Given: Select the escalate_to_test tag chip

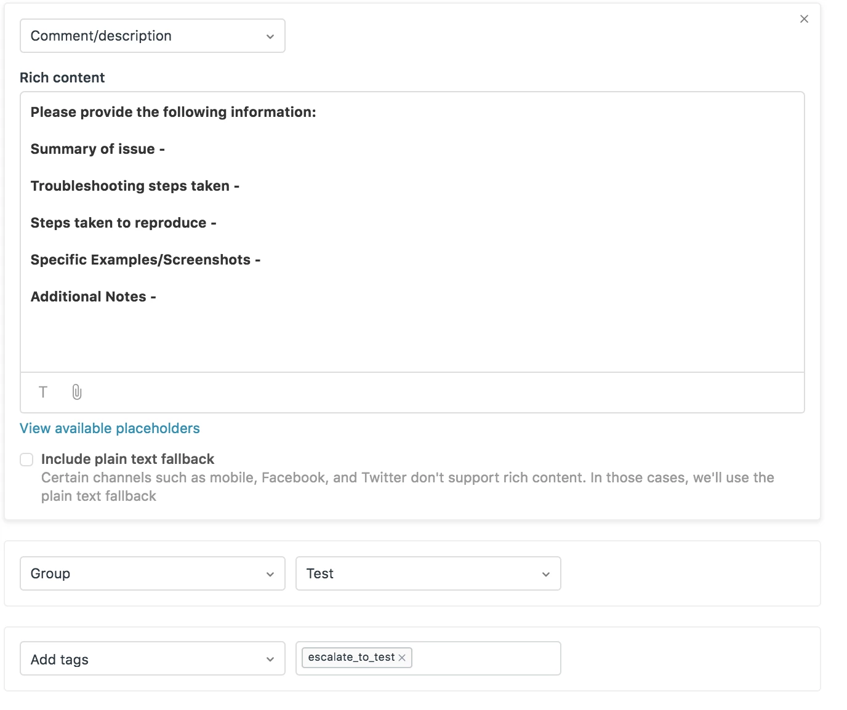Looking at the screenshot, I should point(351,657).
